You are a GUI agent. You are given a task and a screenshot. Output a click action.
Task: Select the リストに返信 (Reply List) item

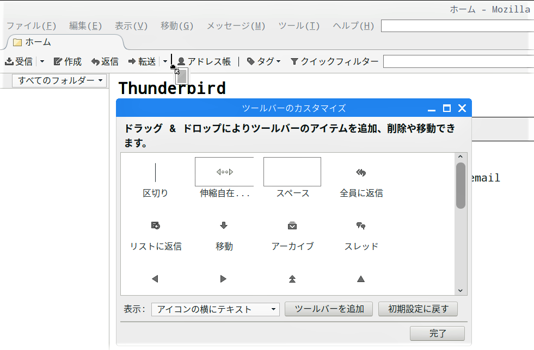tap(156, 236)
